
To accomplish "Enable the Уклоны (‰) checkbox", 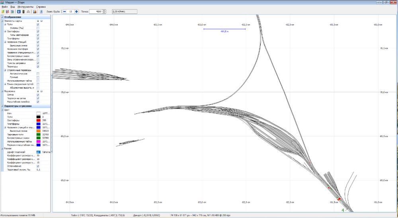I will tap(38, 28).
